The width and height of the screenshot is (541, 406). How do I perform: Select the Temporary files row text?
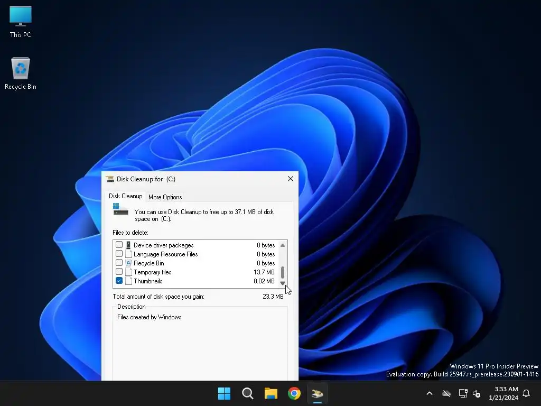coord(153,272)
